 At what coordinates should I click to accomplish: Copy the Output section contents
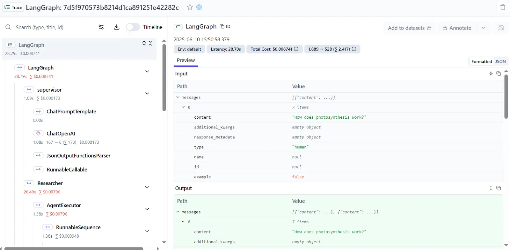coord(499,188)
